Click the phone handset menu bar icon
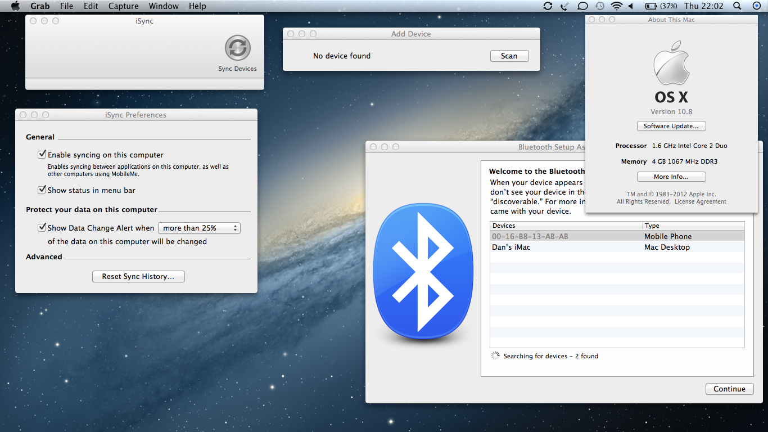This screenshot has height=432, width=768. pos(564,6)
